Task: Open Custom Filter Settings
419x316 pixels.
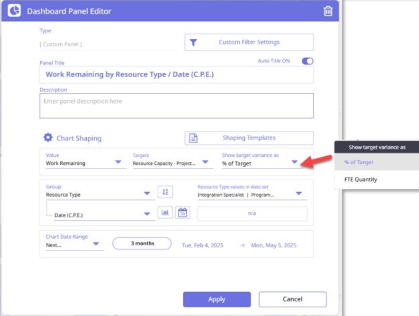Action: pos(249,42)
